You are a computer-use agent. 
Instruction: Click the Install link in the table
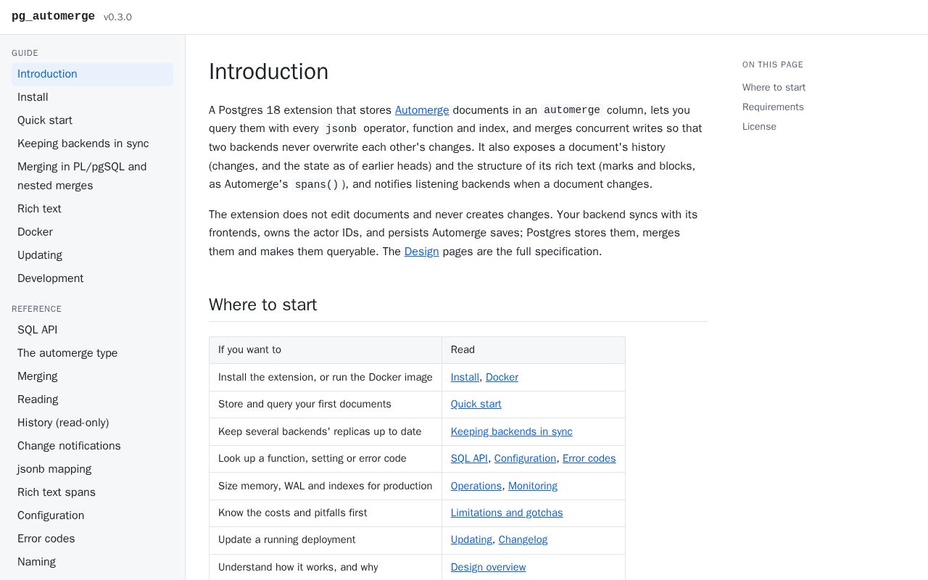[465, 377]
